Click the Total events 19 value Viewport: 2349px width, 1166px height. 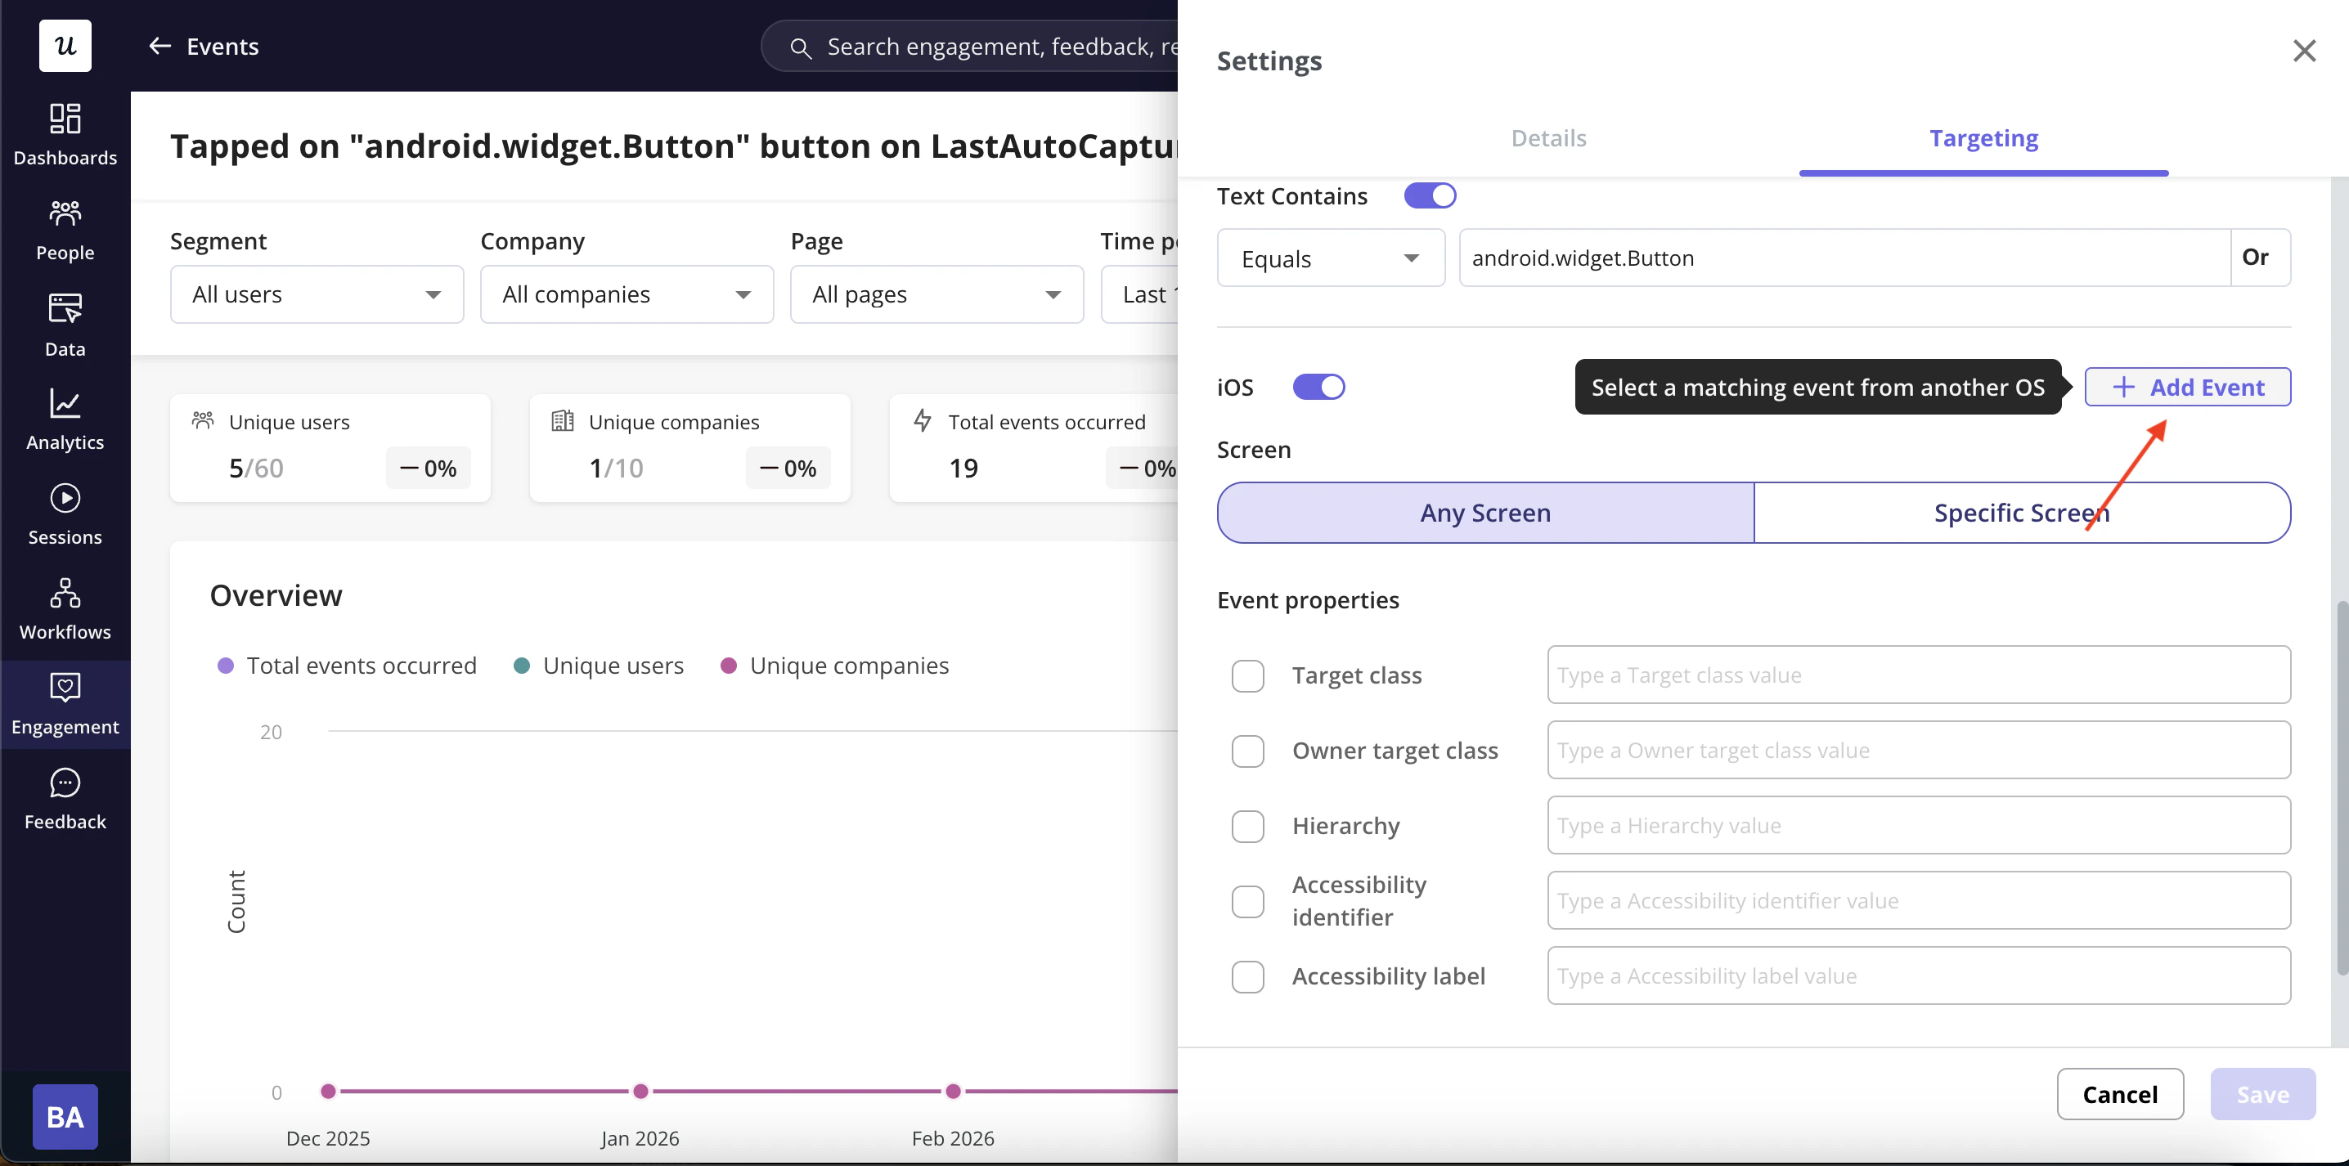[963, 469]
